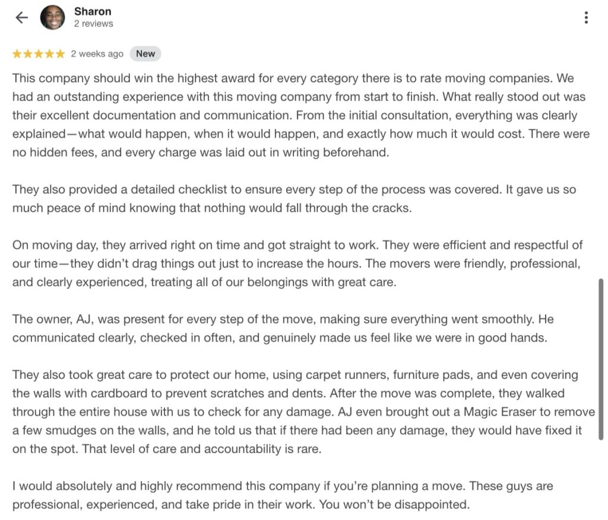Screen dimensions: 608x520
Task: Click the fourth gold rating star
Action: (x=50, y=54)
